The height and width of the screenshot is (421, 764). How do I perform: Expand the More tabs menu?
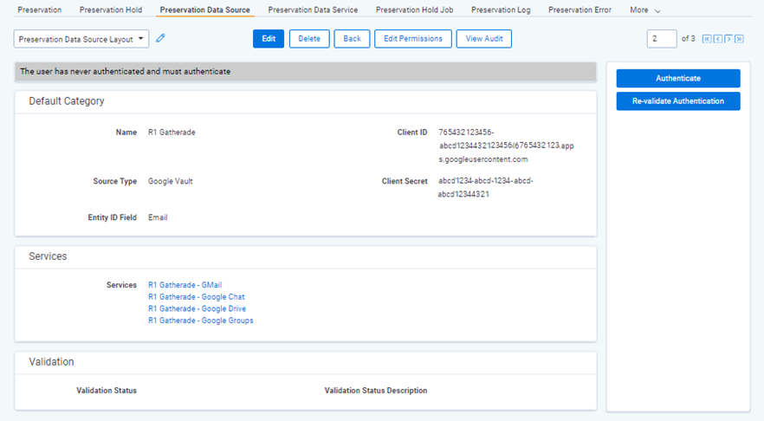[x=644, y=10]
